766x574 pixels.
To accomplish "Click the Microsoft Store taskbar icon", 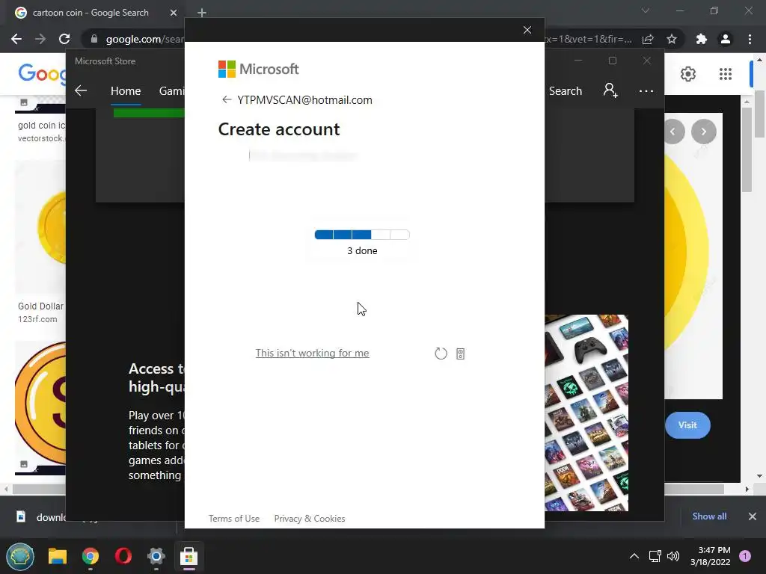I will [x=189, y=556].
